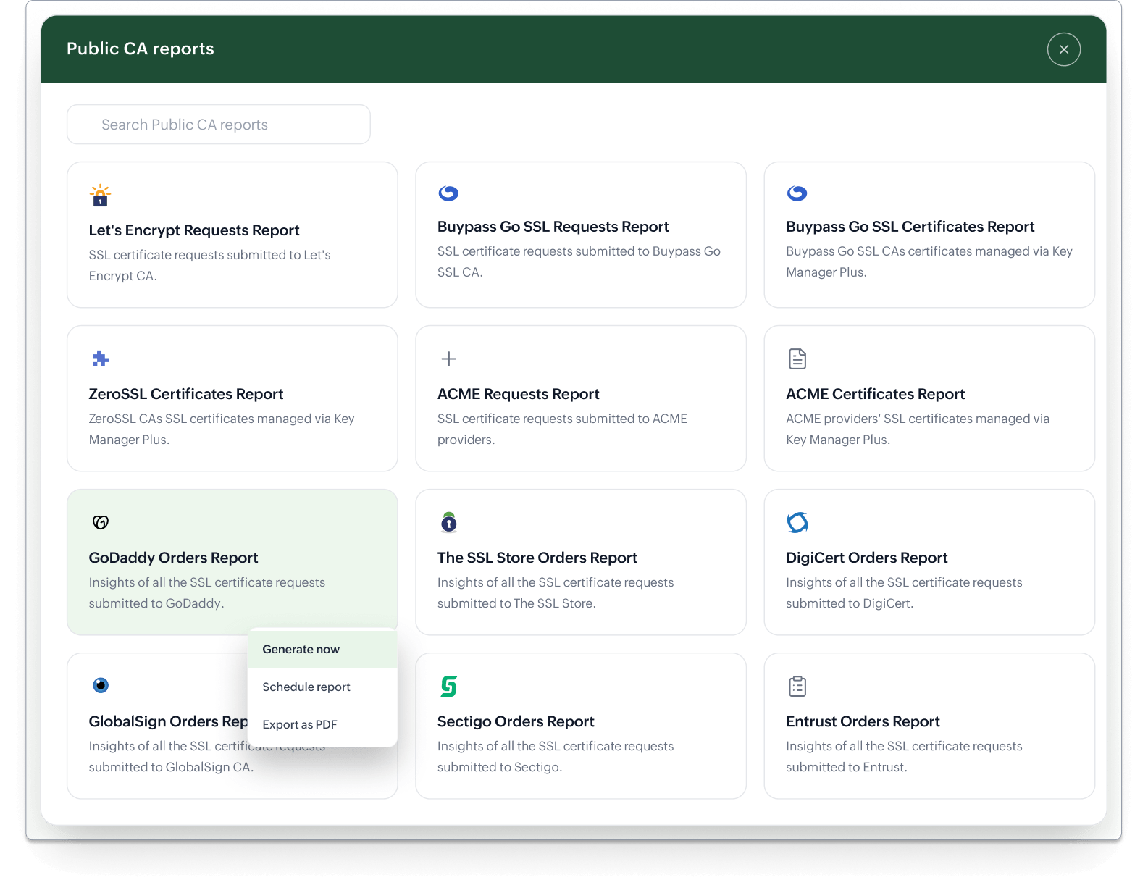Open Entrust Orders Report title
The image size is (1148, 893).
tap(863, 721)
